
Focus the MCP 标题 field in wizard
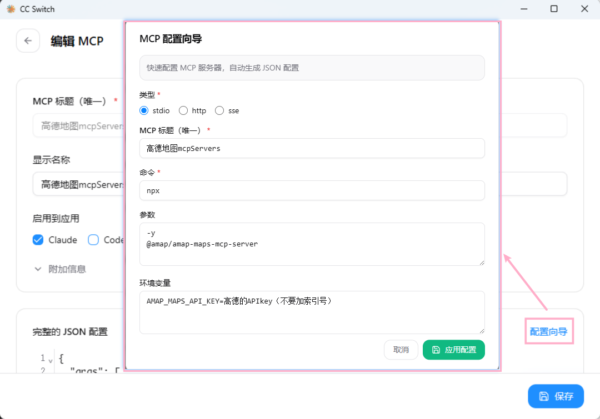pos(312,148)
